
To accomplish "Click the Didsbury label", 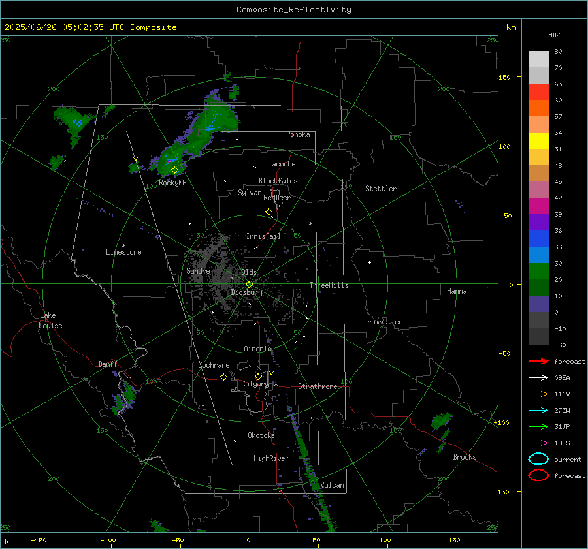I will 246,292.
